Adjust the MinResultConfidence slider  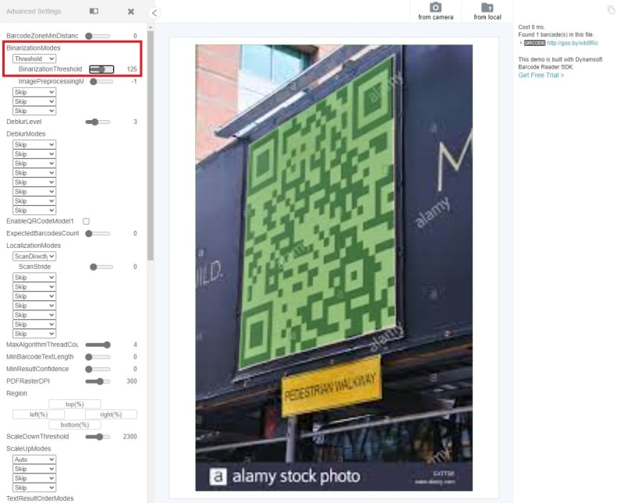[x=98, y=370]
